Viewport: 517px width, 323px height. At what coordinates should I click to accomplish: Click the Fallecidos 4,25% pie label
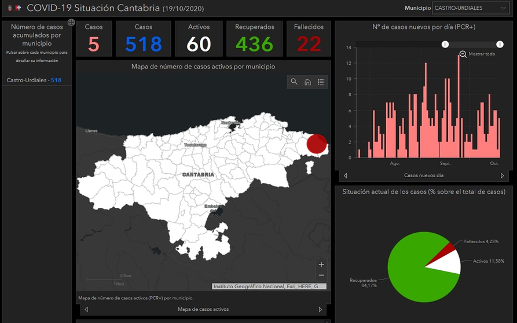point(481,241)
